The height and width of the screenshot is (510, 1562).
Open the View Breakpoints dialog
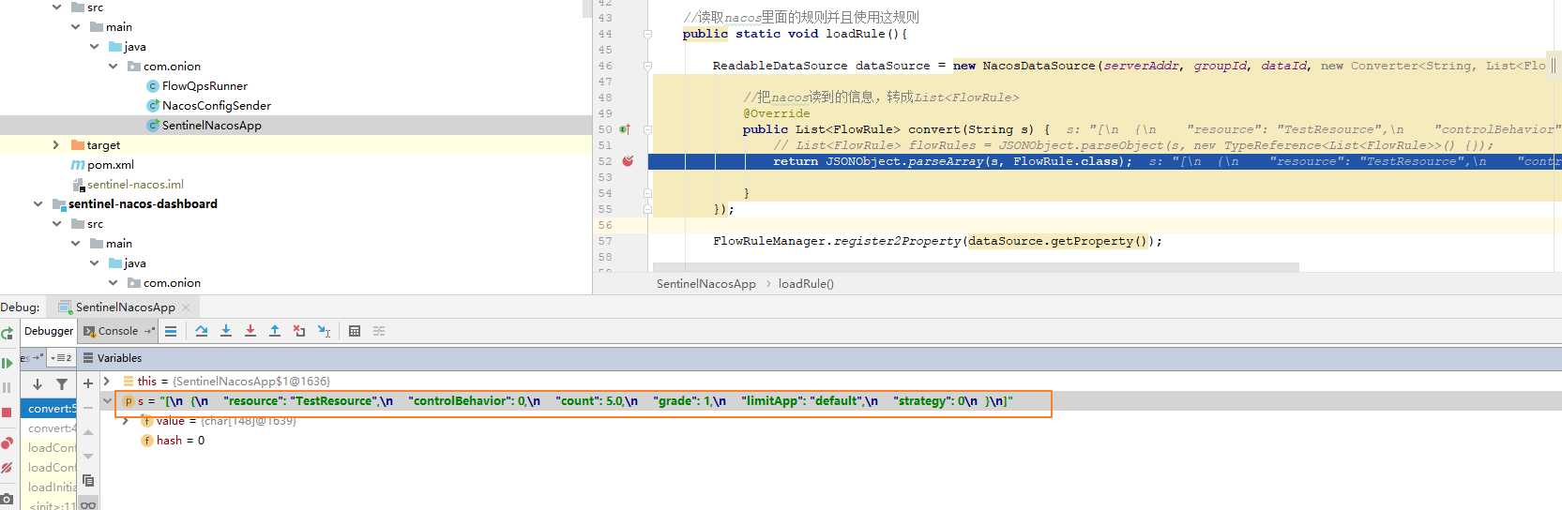click(x=7, y=442)
